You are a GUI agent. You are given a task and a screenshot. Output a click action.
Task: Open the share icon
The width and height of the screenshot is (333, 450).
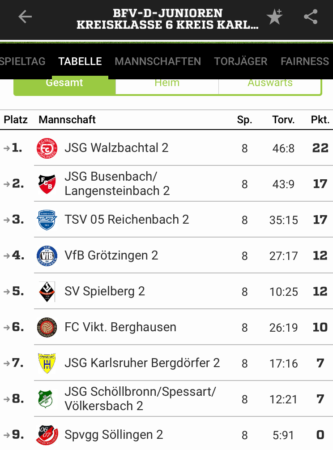311,17
